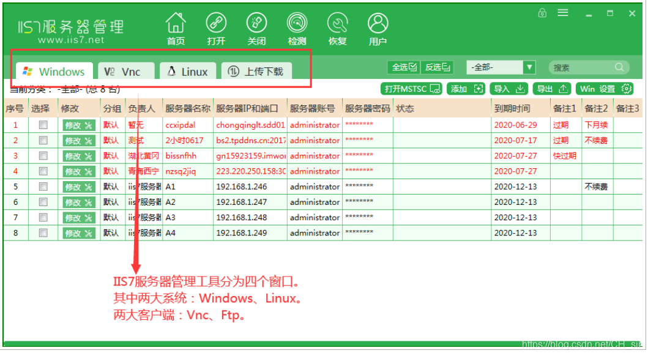Click 修改 edit button for A2

point(78,202)
